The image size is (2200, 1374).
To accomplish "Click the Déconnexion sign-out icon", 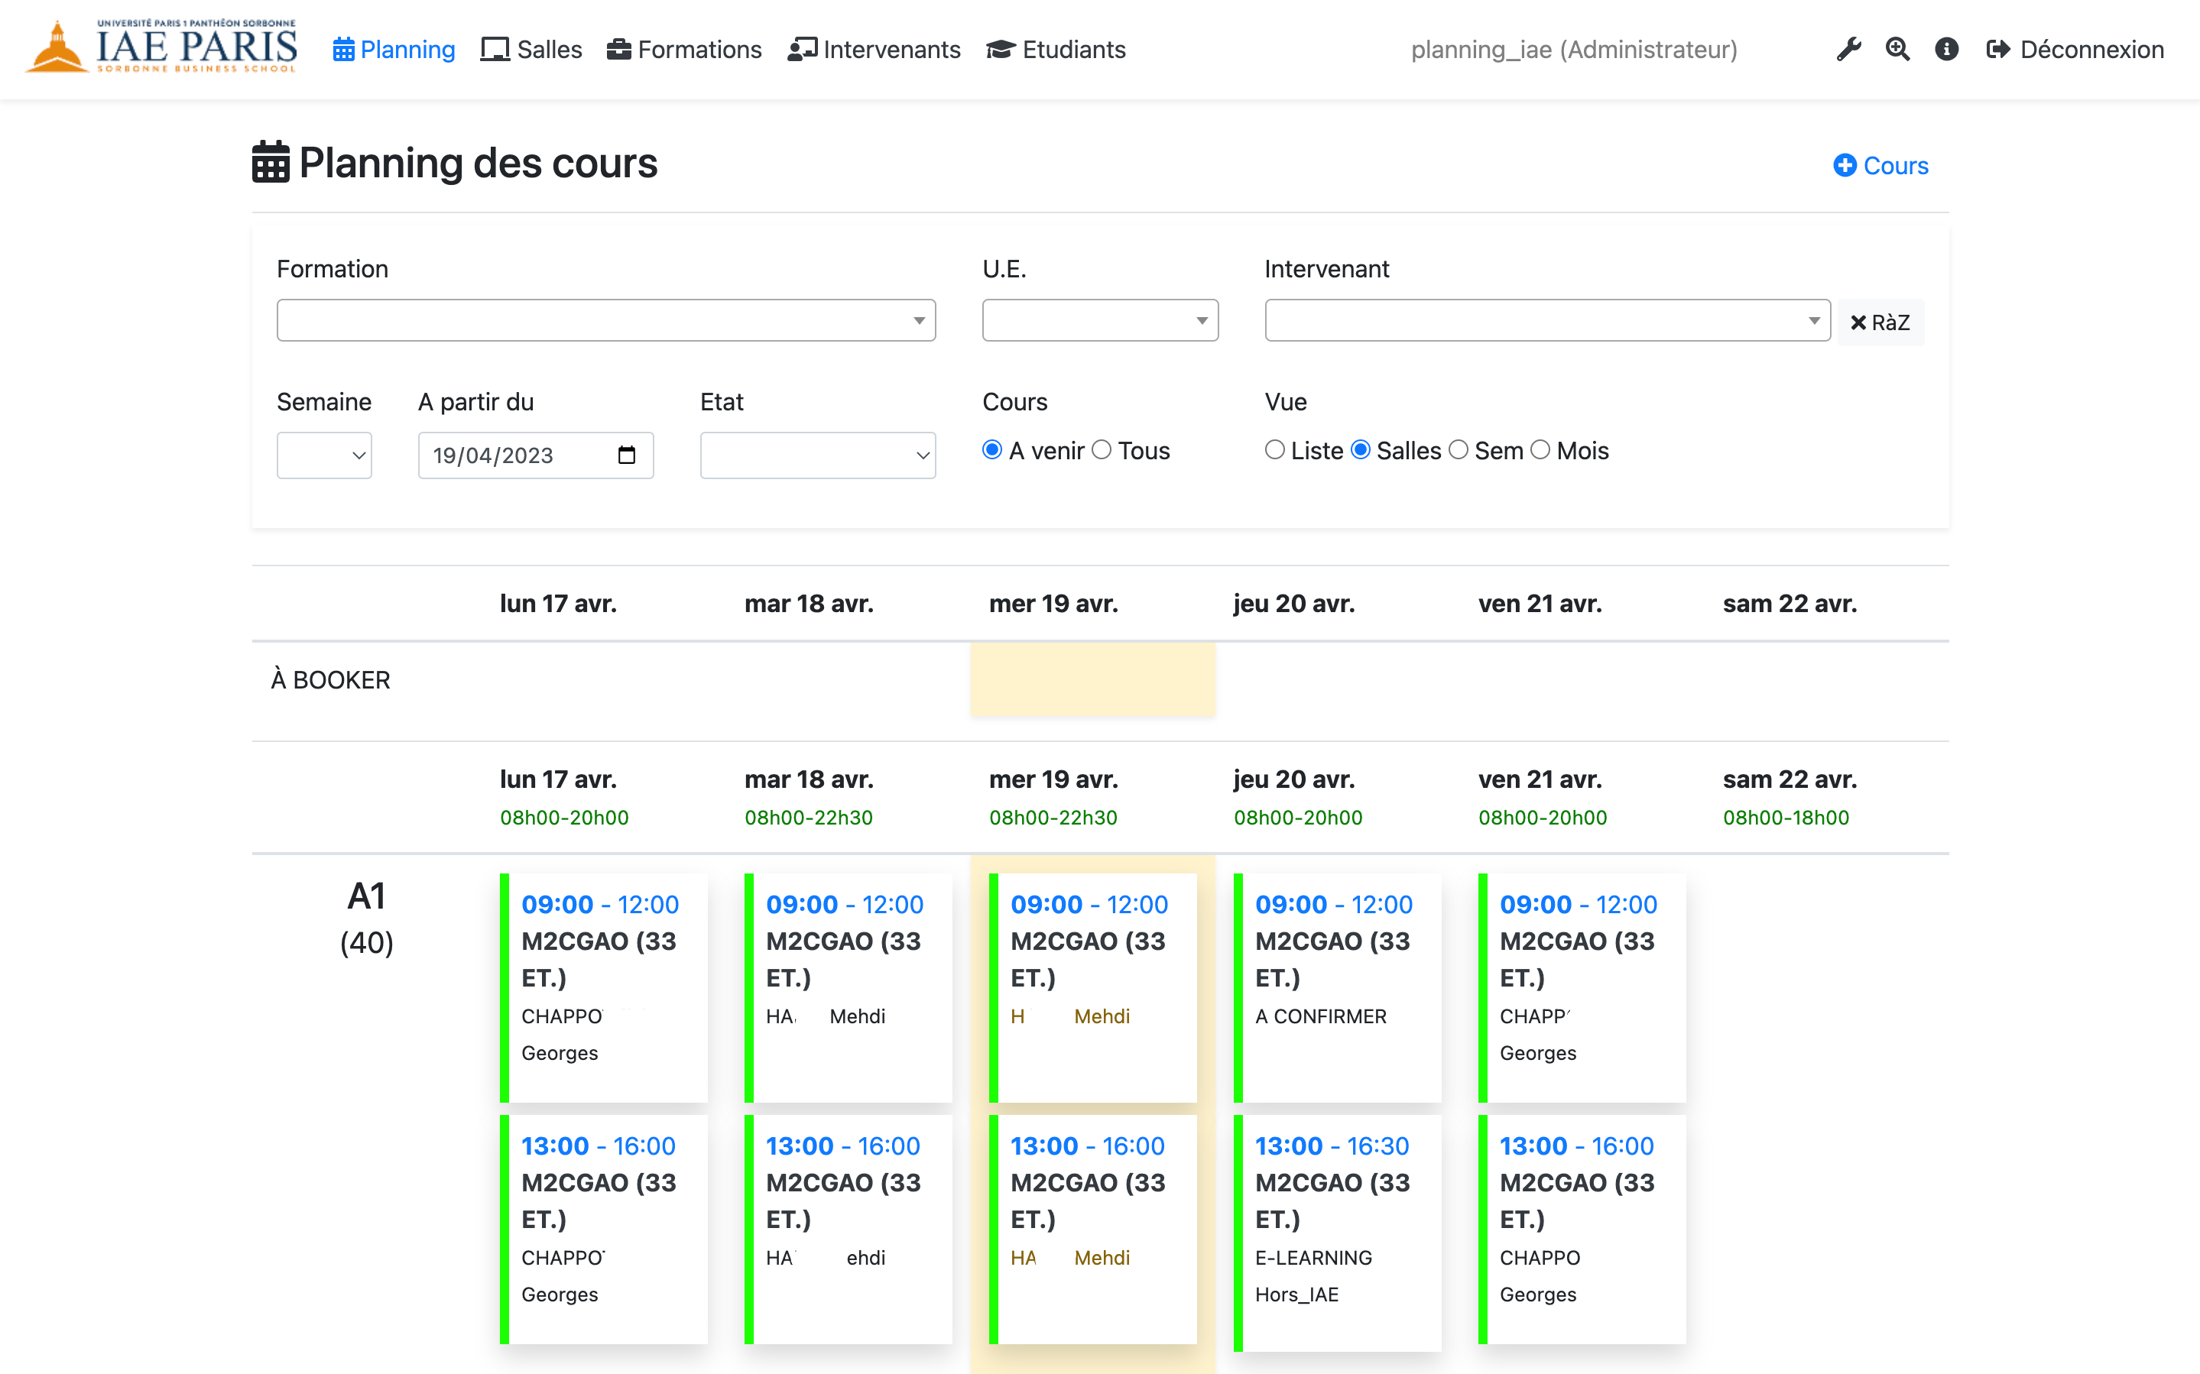I will click(1997, 49).
